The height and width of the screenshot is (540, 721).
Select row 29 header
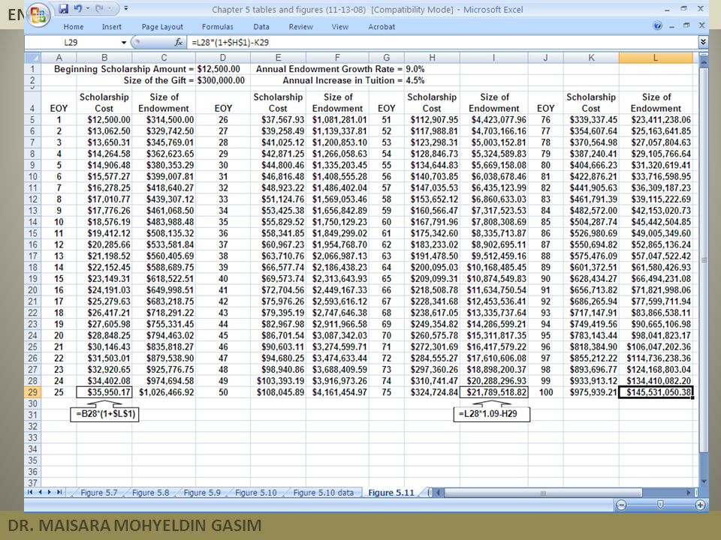tap(32, 392)
